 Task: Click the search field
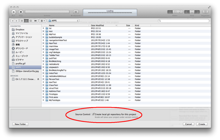[x=184, y=21]
